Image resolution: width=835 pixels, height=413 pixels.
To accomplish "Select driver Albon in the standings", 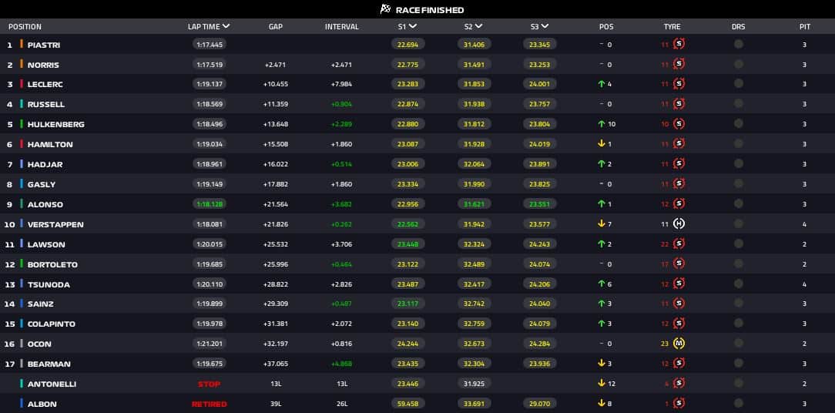I will click(x=42, y=404).
